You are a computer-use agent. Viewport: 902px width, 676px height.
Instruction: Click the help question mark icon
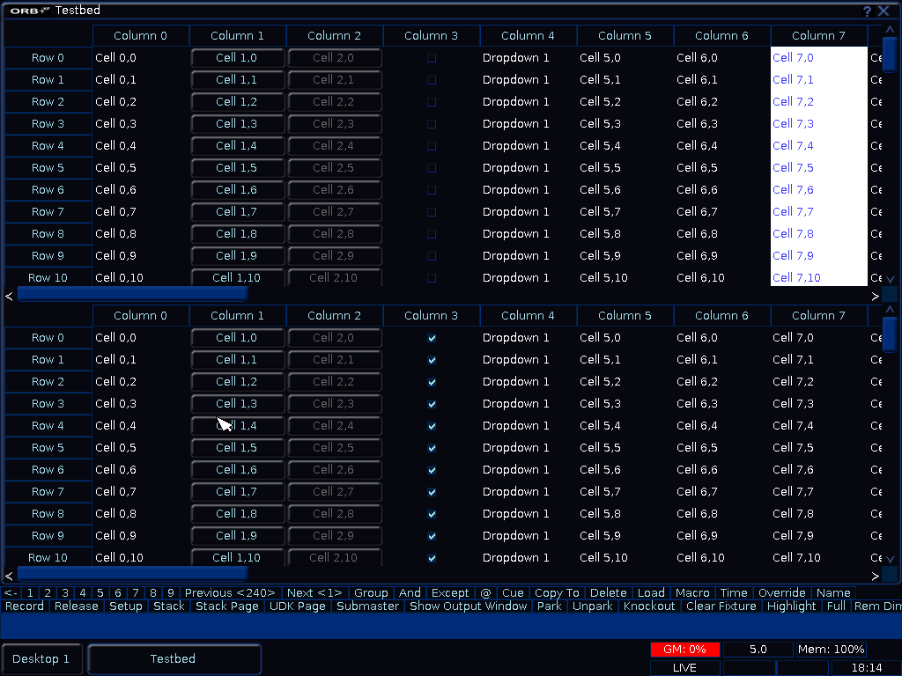(x=867, y=11)
